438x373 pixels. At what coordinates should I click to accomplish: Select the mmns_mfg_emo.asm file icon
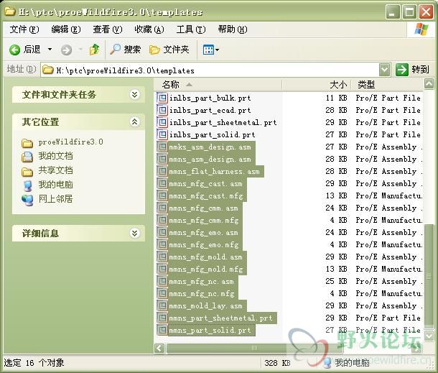click(162, 232)
